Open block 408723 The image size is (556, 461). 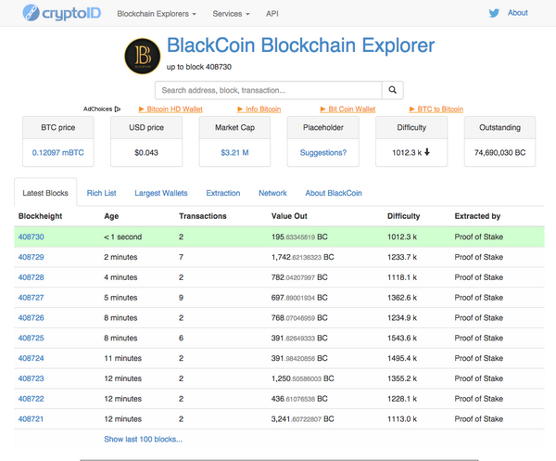click(x=32, y=378)
